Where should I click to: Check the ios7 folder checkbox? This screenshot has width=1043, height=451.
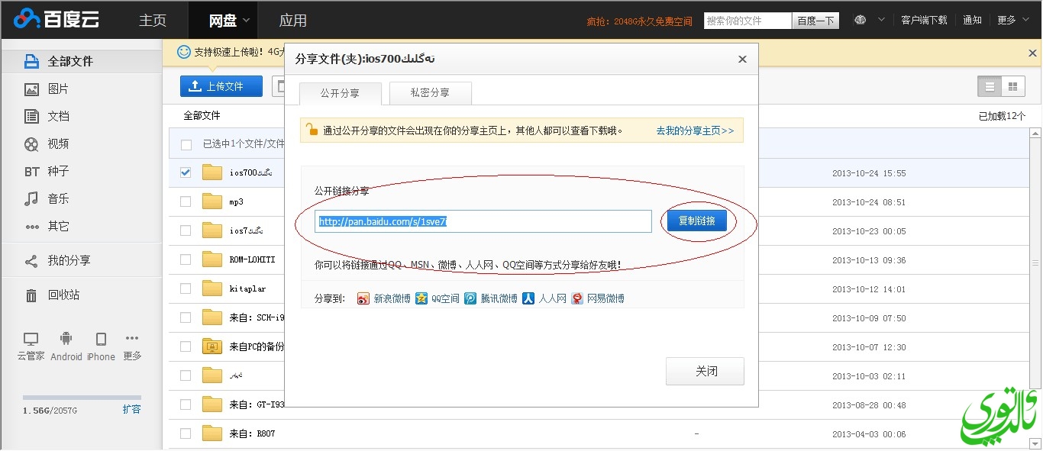[x=186, y=230]
